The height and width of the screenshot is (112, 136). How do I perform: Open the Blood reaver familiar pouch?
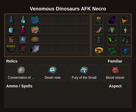click(115, 73)
